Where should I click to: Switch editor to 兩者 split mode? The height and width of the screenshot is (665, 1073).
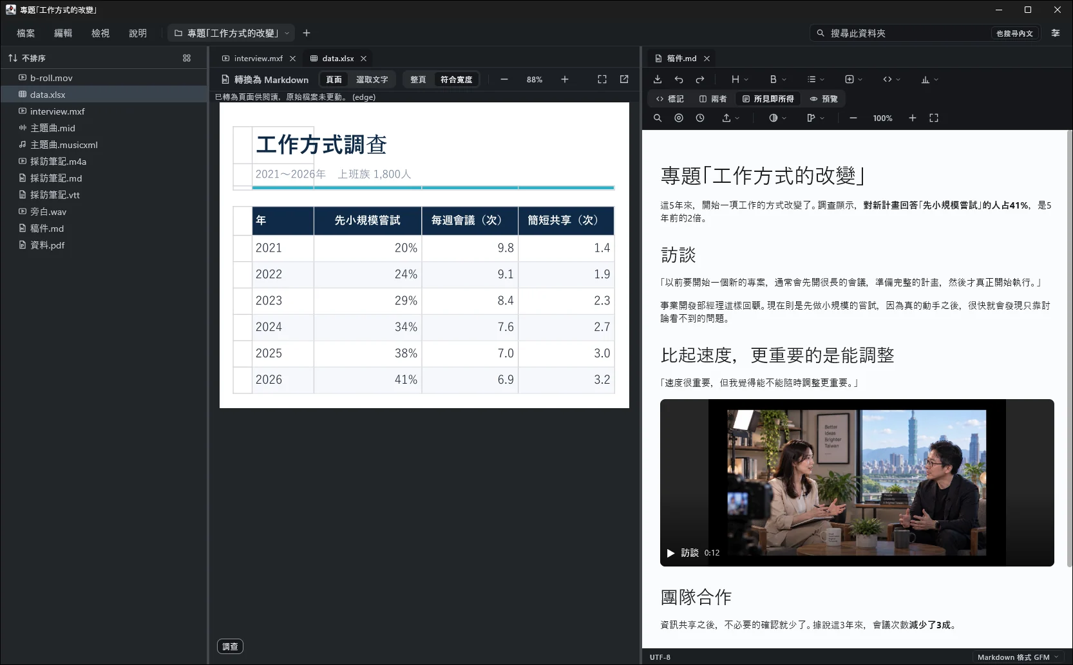tap(713, 98)
